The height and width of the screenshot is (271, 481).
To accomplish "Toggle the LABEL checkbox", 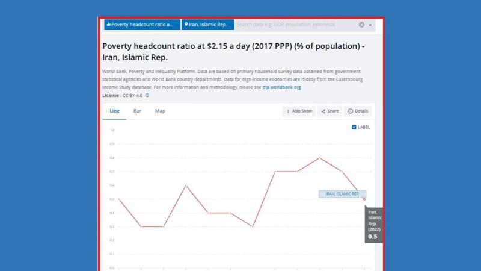I will (354, 127).
